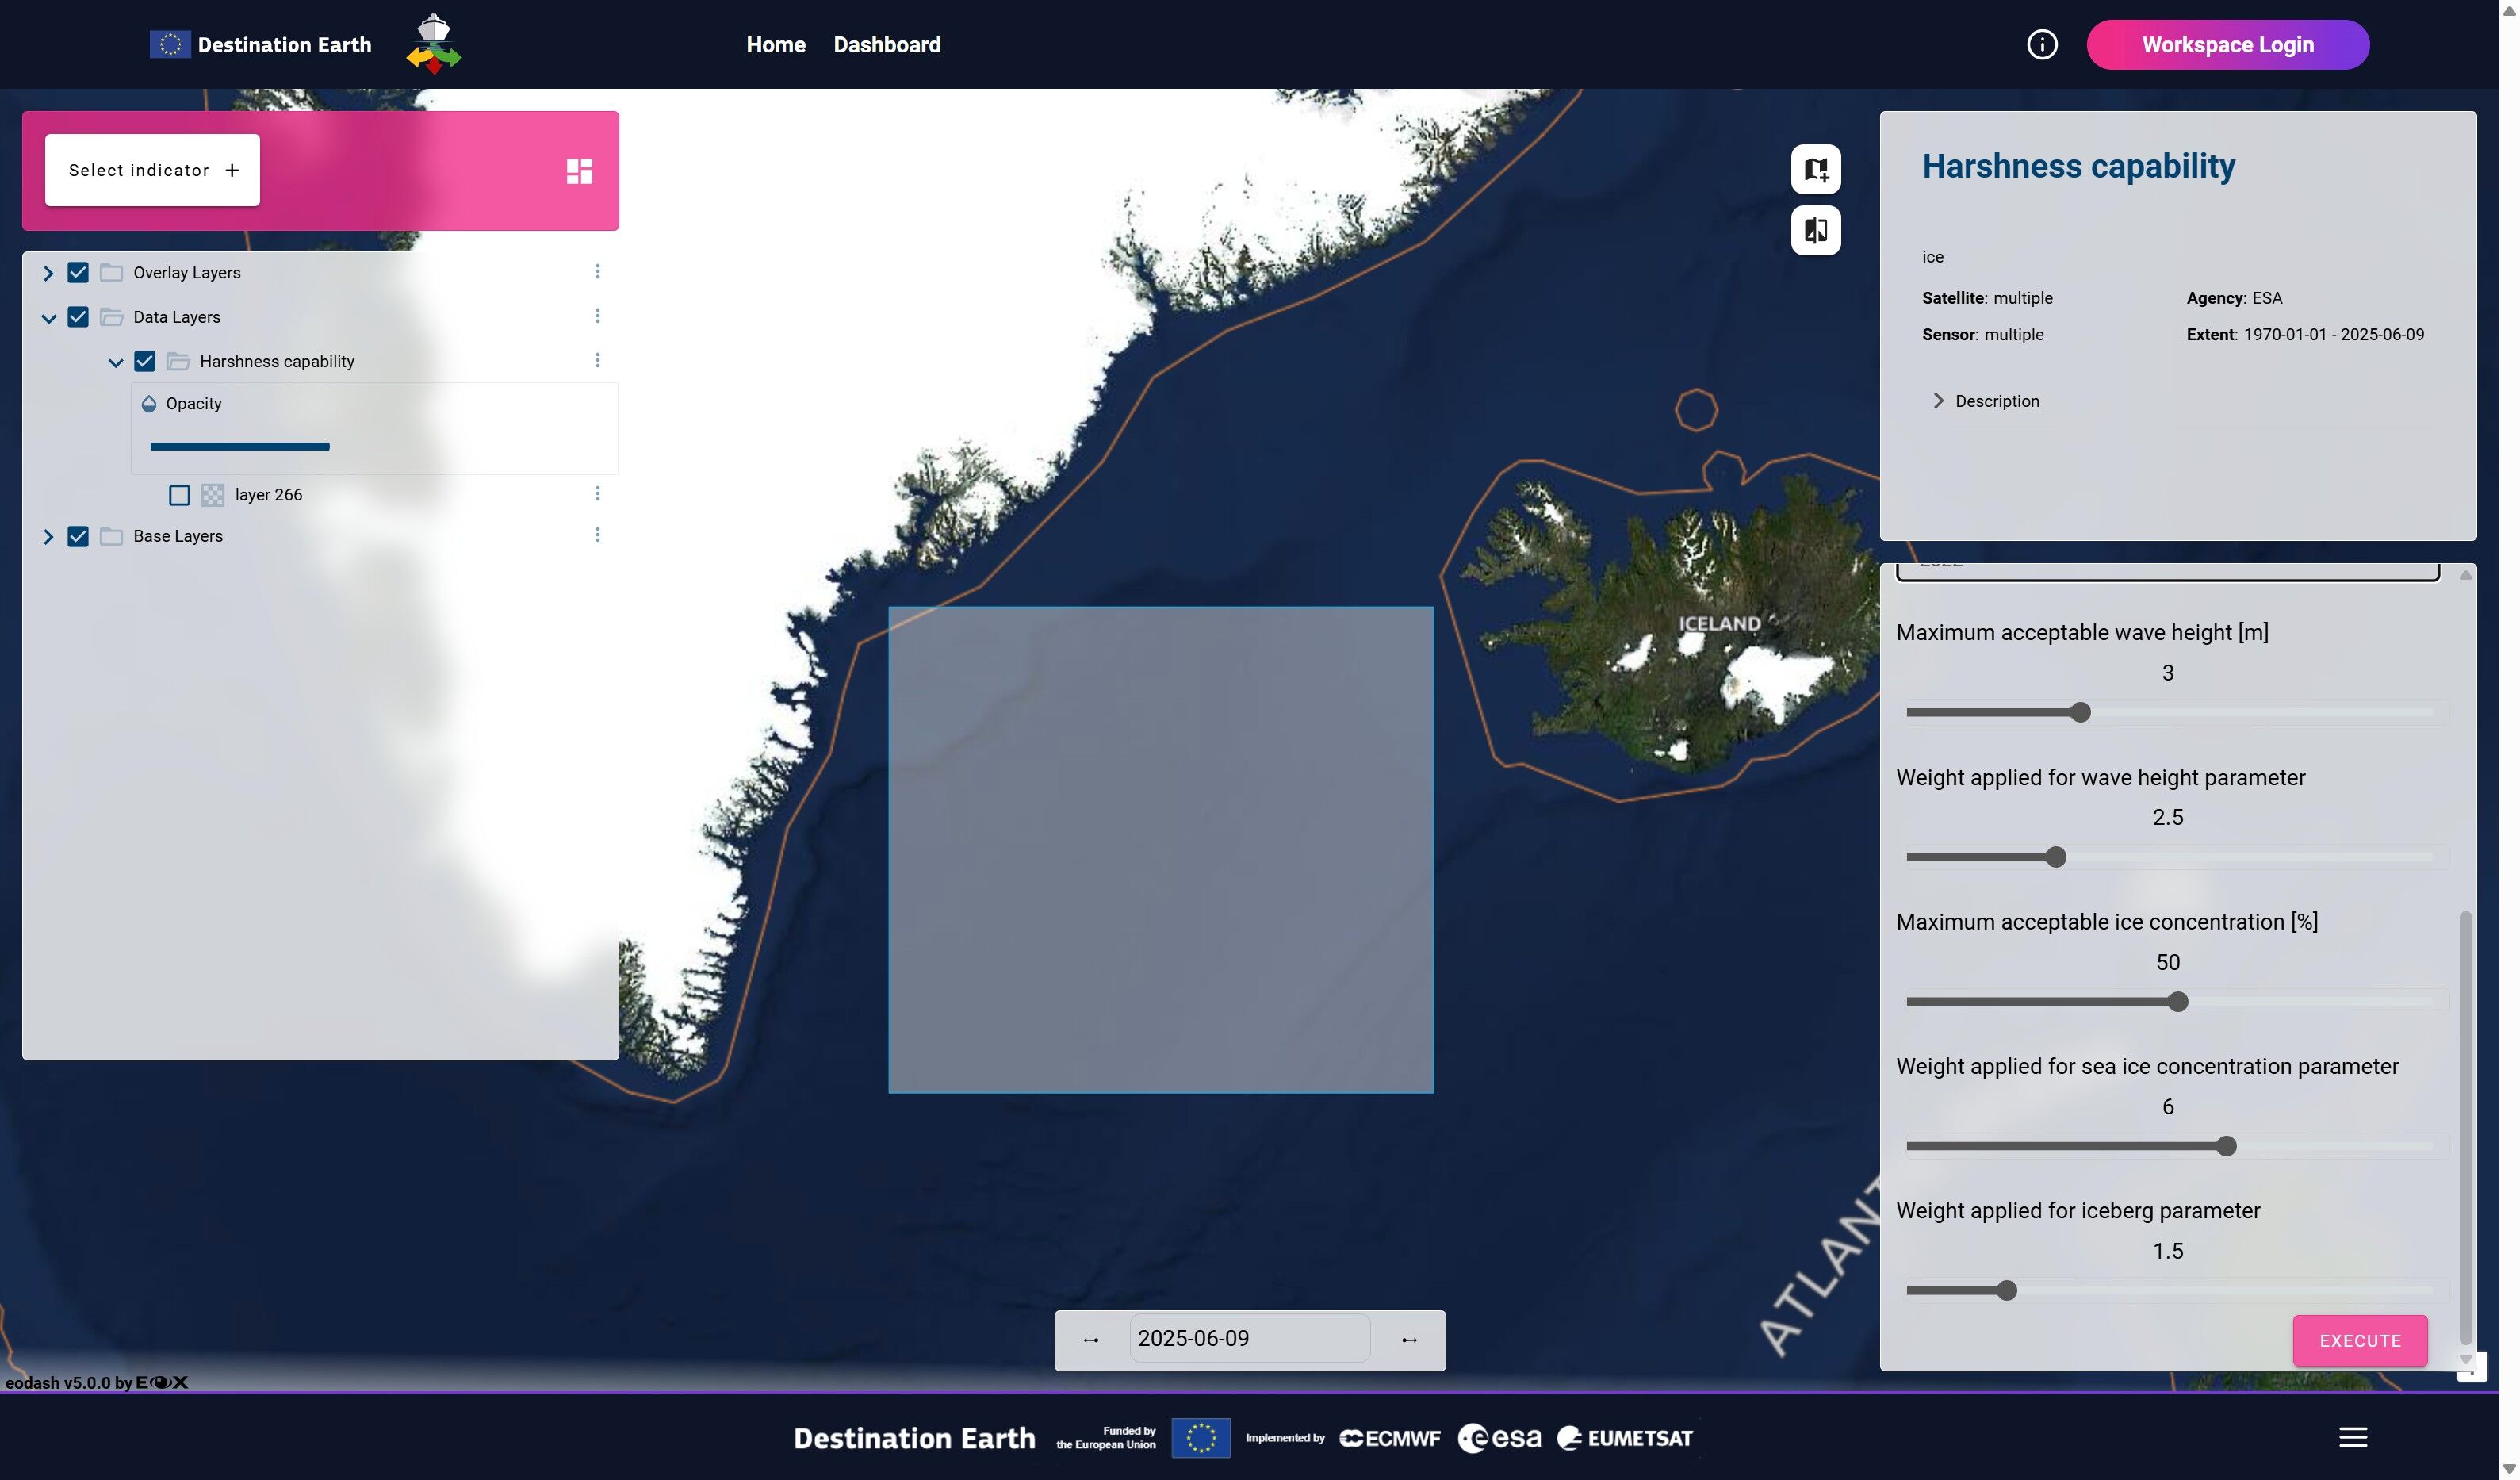Uncheck the Harshness capability layer checkbox
Viewport: 2520px width, 1480px height.
[x=144, y=362]
